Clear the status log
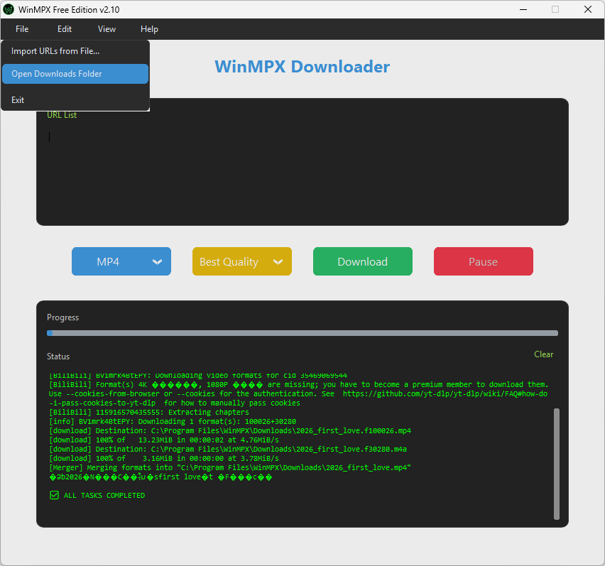 (543, 354)
